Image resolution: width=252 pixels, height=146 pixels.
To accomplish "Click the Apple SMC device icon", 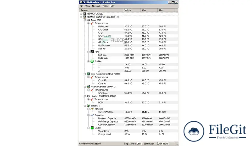I will pyautogui.click(x=88, y=20).
